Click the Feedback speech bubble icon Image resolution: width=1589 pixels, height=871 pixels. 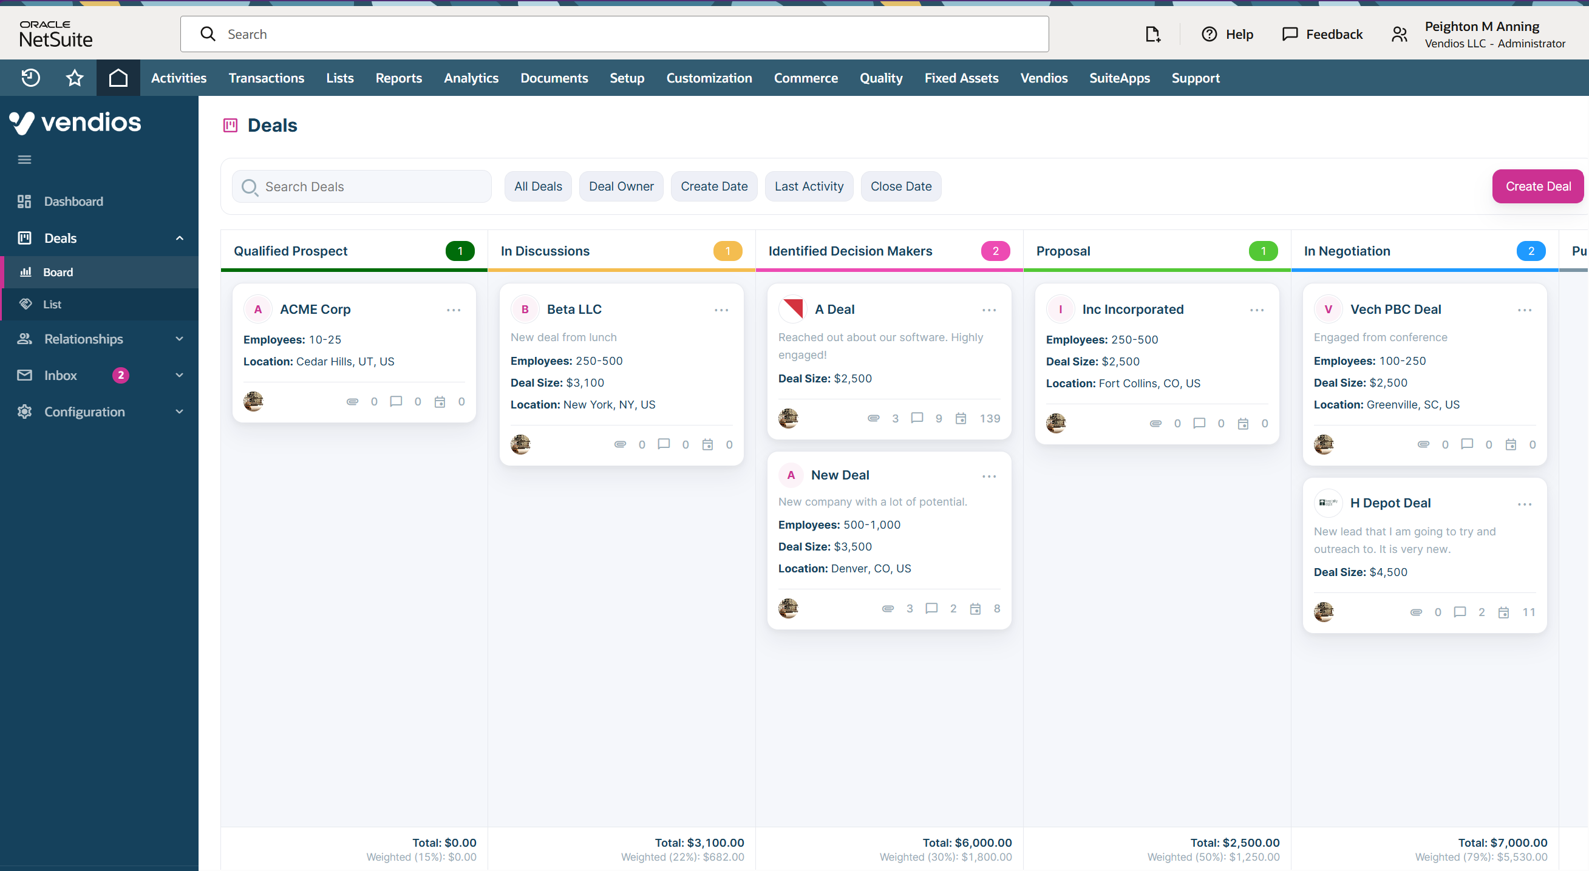click(1290, 34)
